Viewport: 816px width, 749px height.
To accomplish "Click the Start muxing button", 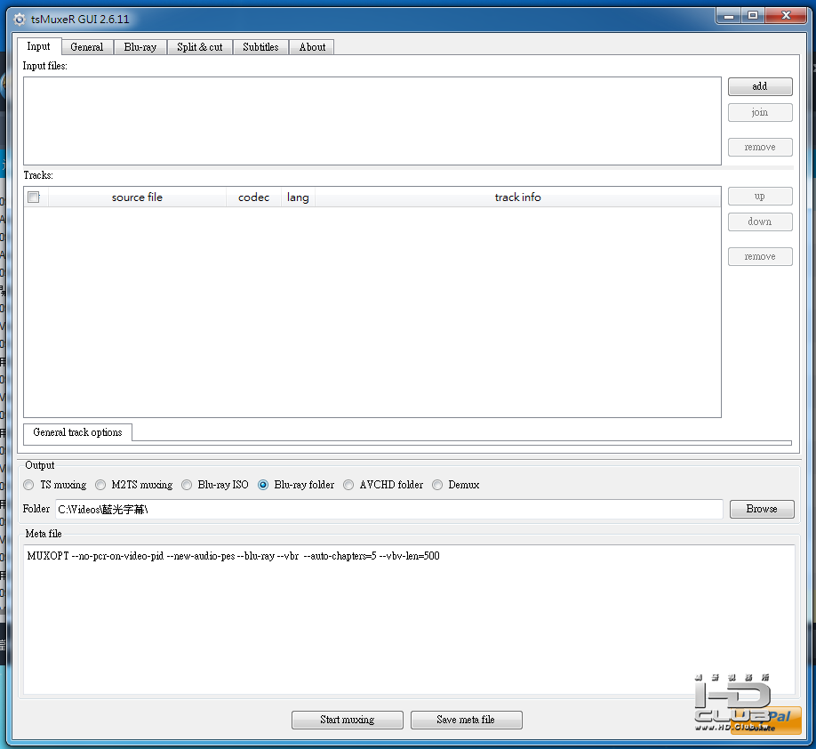I will (348, 720).
